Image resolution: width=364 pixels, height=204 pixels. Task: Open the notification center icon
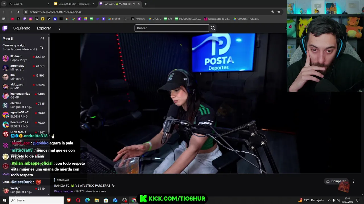pos(358,200)
